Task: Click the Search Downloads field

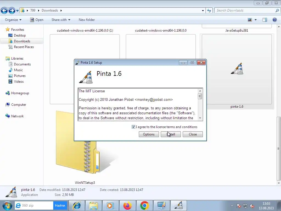Action: [x=245, y=10]
